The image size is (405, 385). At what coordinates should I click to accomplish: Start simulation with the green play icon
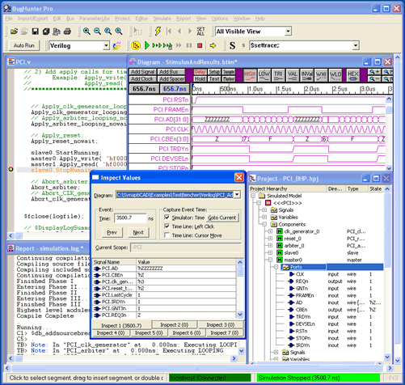(147, 45)
